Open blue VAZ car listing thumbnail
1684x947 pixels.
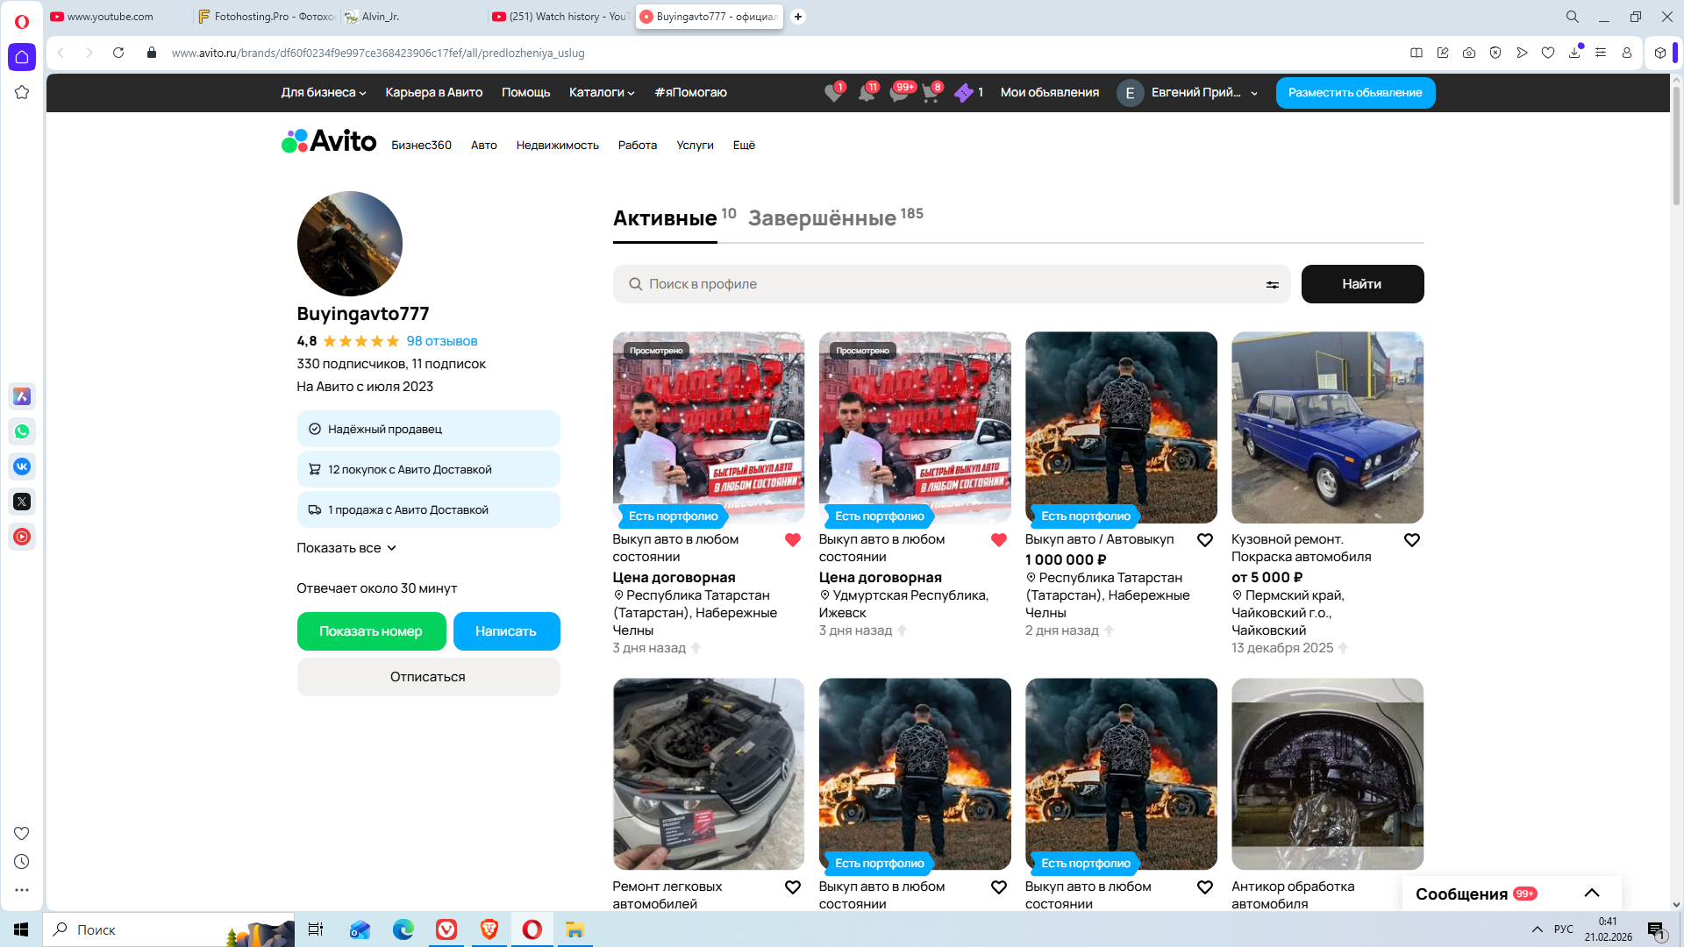[x=1327, y=428]
